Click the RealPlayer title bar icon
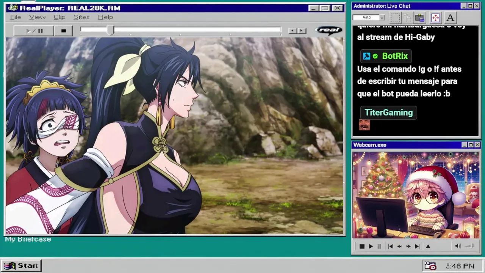The image size is (485, 273). click(x=13, y=8)
